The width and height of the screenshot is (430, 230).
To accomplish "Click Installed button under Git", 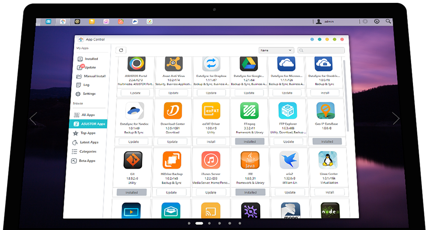I will (x=132, y=192).
